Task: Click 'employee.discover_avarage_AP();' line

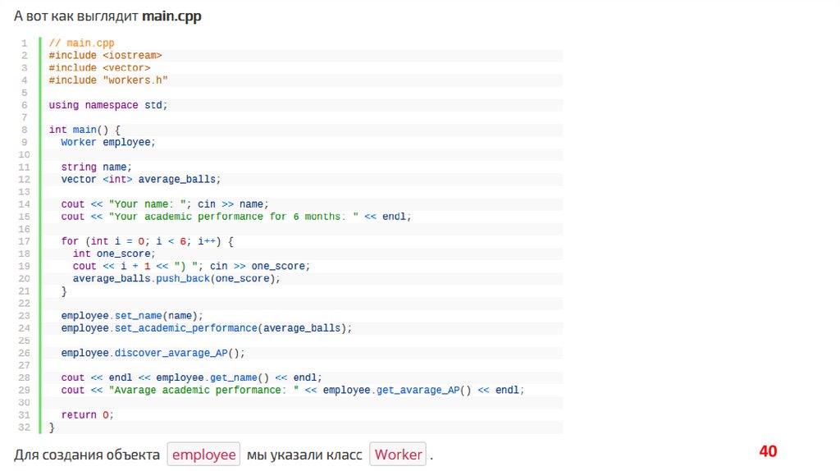Action: [153, 353]
